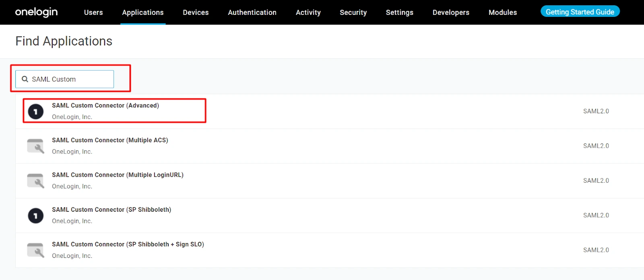This screenshot has width=644, height=280.
Task: Click SAML2.0 label in SP Shibboleth row
Action: coord(596,215)
